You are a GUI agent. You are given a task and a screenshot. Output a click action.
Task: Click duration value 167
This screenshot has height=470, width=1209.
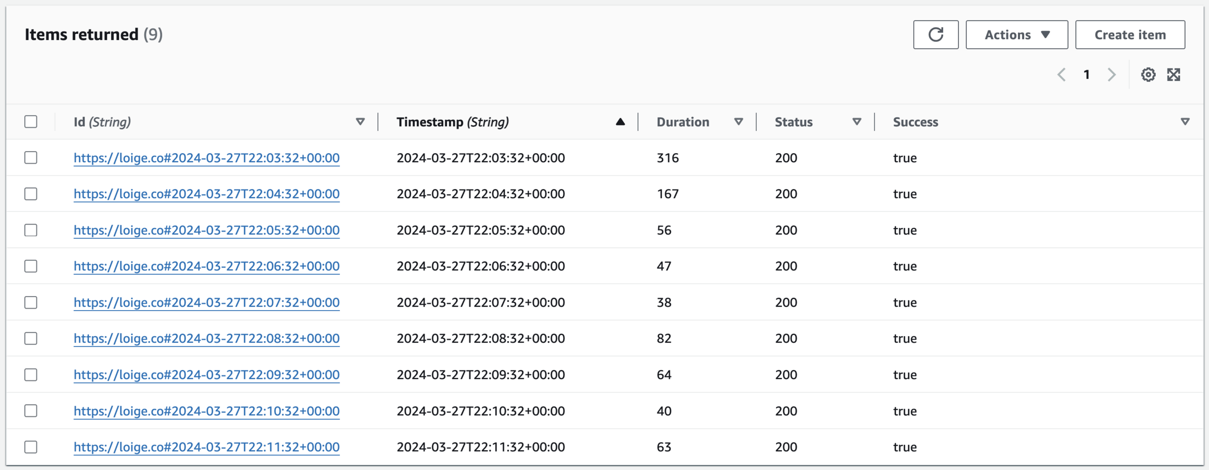[x=668, y=194]
